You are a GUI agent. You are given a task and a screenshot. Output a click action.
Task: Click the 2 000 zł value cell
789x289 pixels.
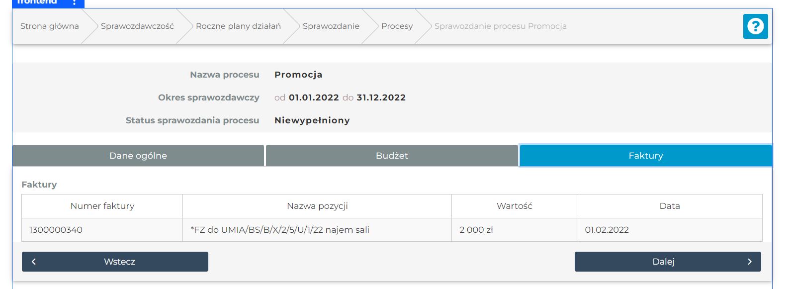pos(476,230)
